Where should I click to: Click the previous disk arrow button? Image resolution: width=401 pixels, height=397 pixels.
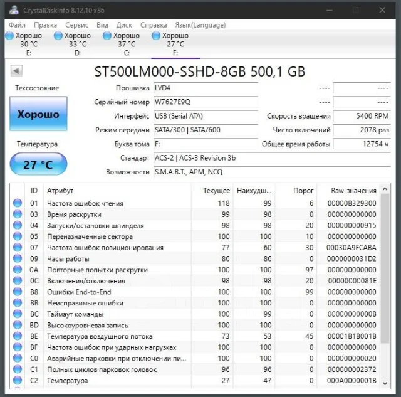coord(16,71)
